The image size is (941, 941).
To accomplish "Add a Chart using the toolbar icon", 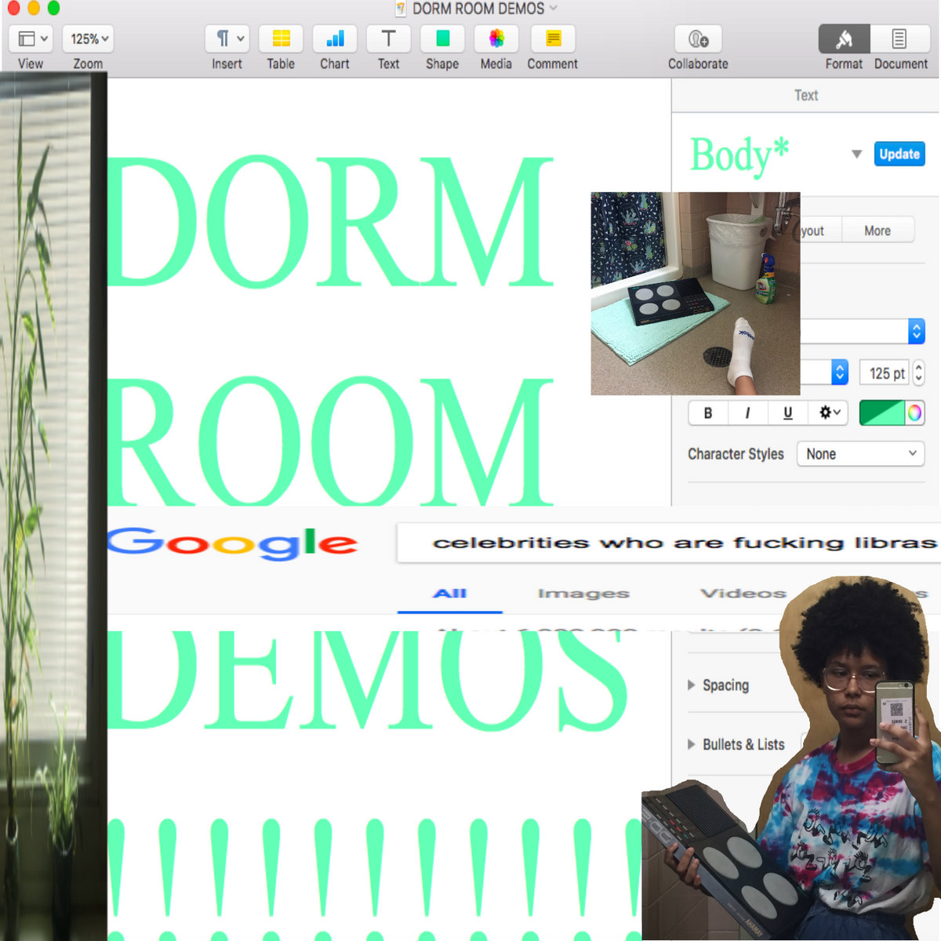I will pos(335,38).
